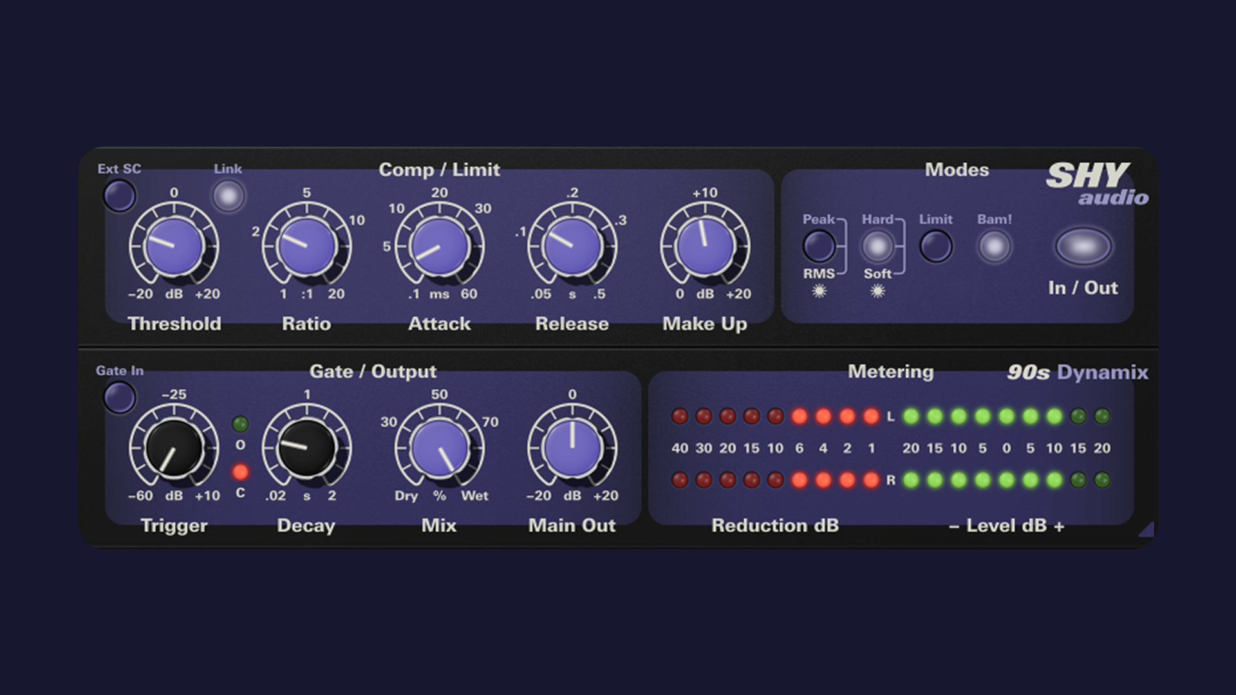Toggle the Link button
This screenshot has width=1236, height=695.
pyautogui.click(x=229, y=196)
